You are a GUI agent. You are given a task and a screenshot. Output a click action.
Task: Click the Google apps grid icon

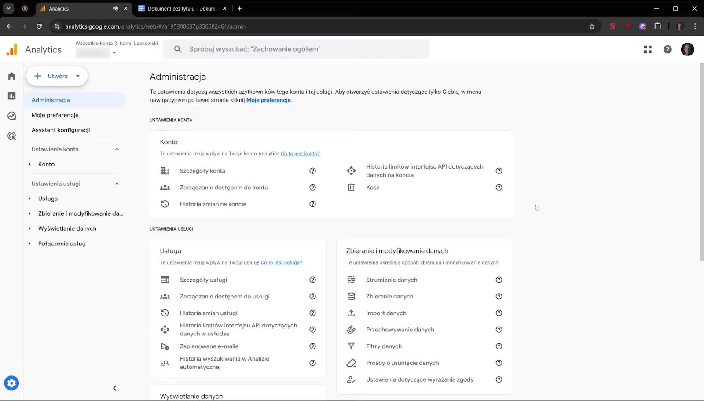[648, 49]
